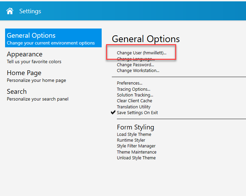
Task: Select the General Options section
Action: coord(53,38)
